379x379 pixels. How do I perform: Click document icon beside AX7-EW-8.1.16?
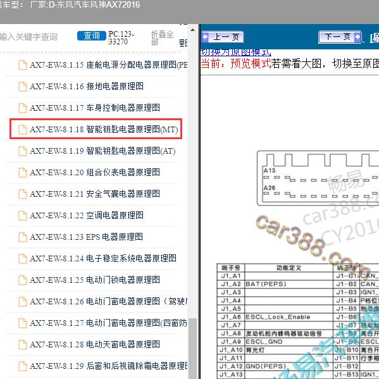click(23, 87)
